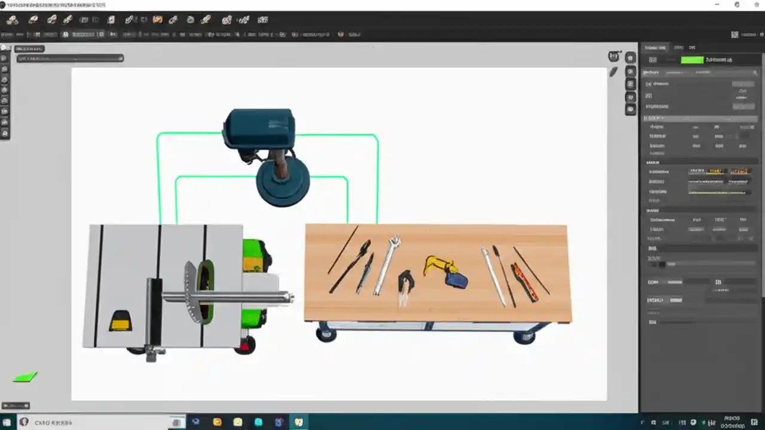Select the sketch icon at the left sidebar top
The height and width of the screenshot is (430, 765).
5,58
